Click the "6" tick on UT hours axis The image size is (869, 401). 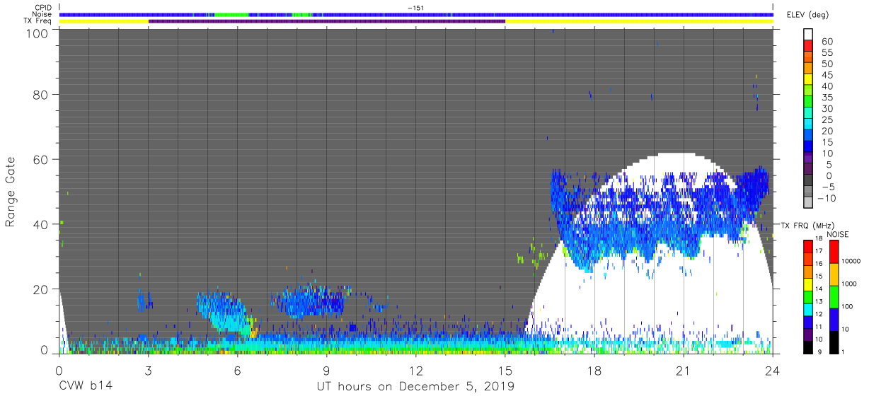point(238,370)
